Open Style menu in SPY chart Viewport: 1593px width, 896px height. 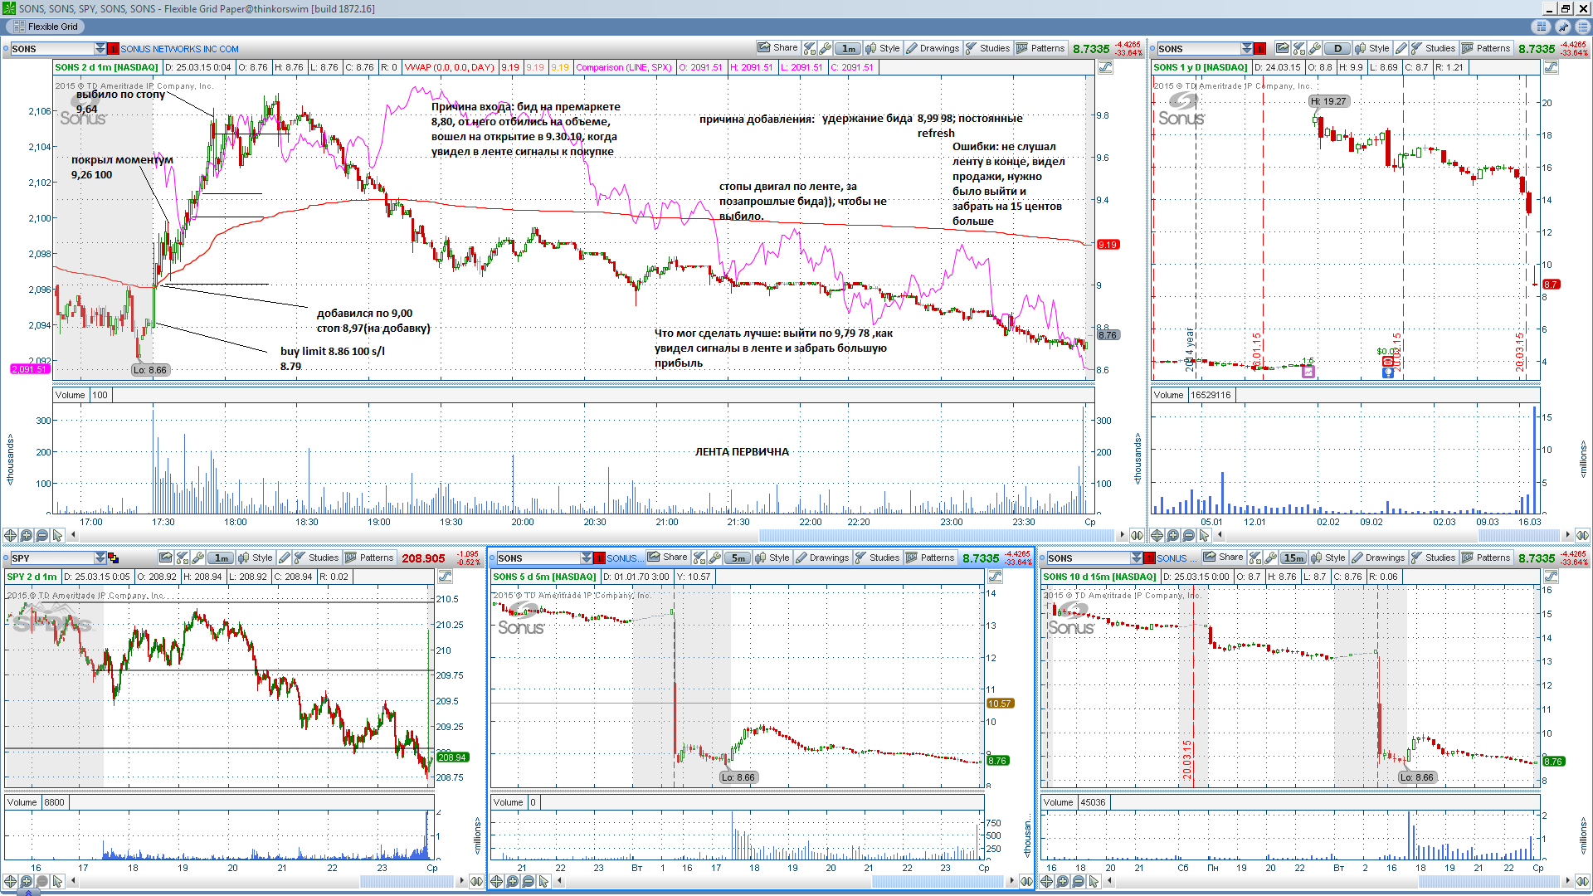256,558
